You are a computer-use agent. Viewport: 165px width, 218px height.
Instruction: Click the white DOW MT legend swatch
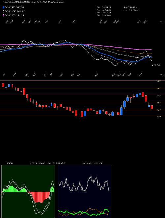(x=4, y=12)
